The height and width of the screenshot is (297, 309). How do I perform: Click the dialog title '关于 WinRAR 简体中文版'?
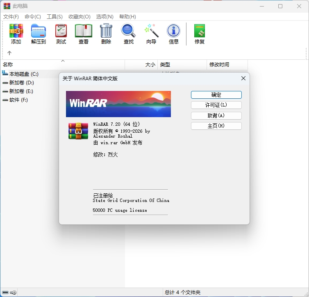90,79
